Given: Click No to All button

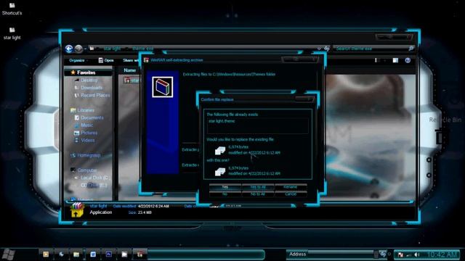Looking at the screenshot, I should (x=258, y=194).
